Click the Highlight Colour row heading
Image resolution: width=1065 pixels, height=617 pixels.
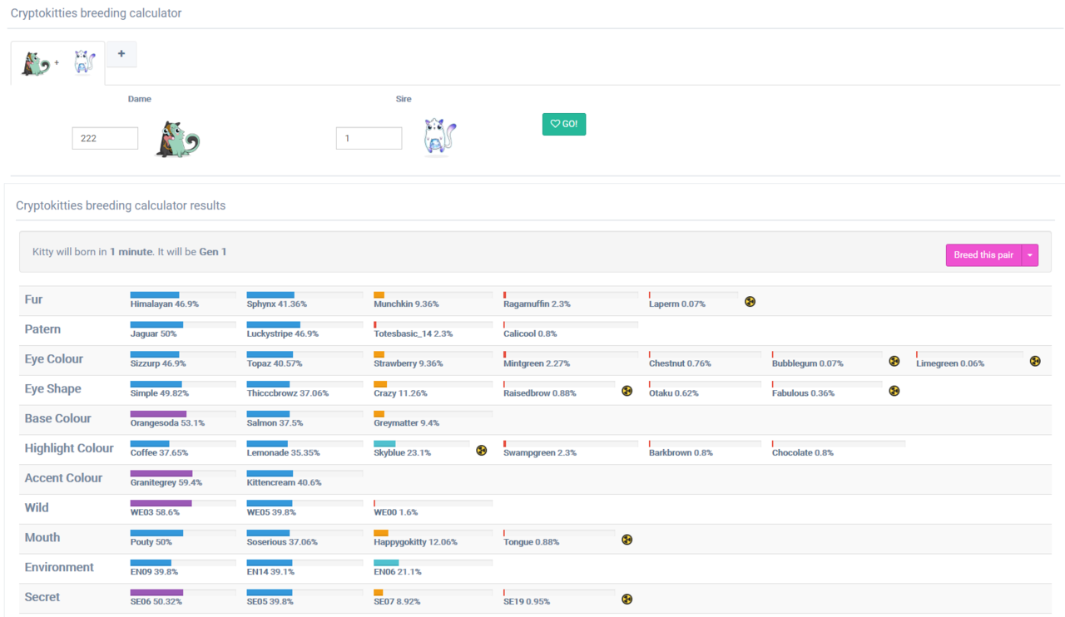tap(69, 448)
